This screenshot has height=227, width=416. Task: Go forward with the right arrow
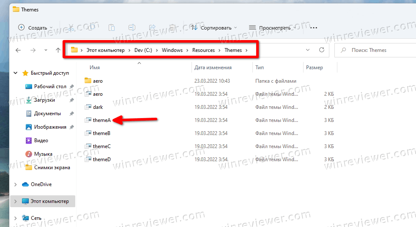[x=33, y=50]
